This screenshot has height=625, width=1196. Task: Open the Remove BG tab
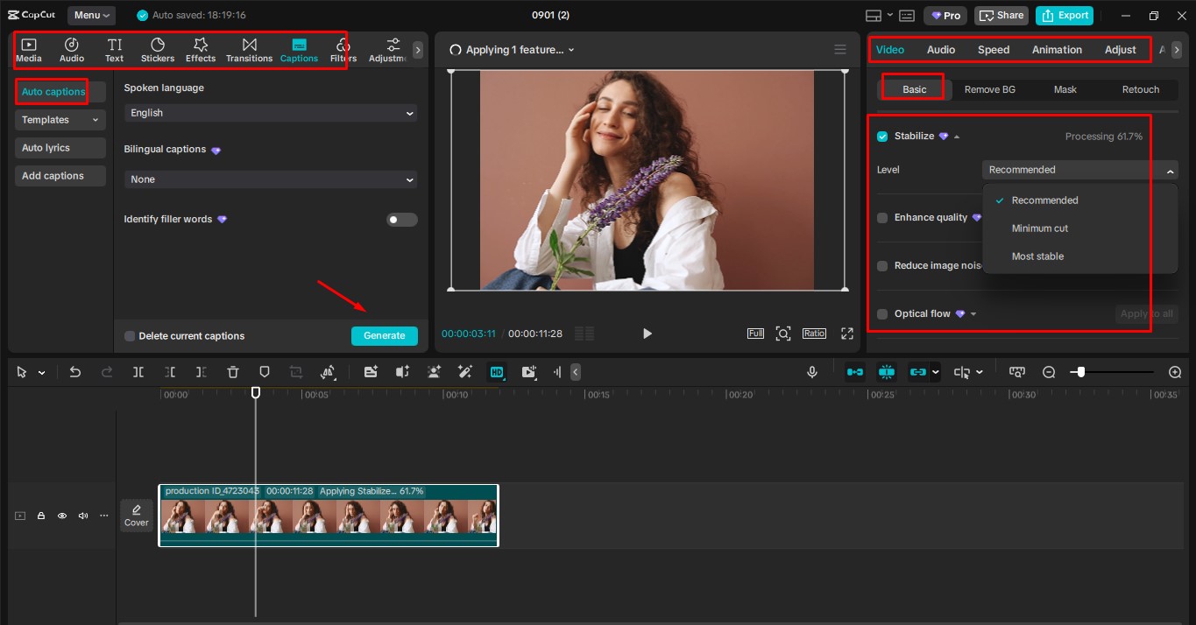(x=989, y=89)
